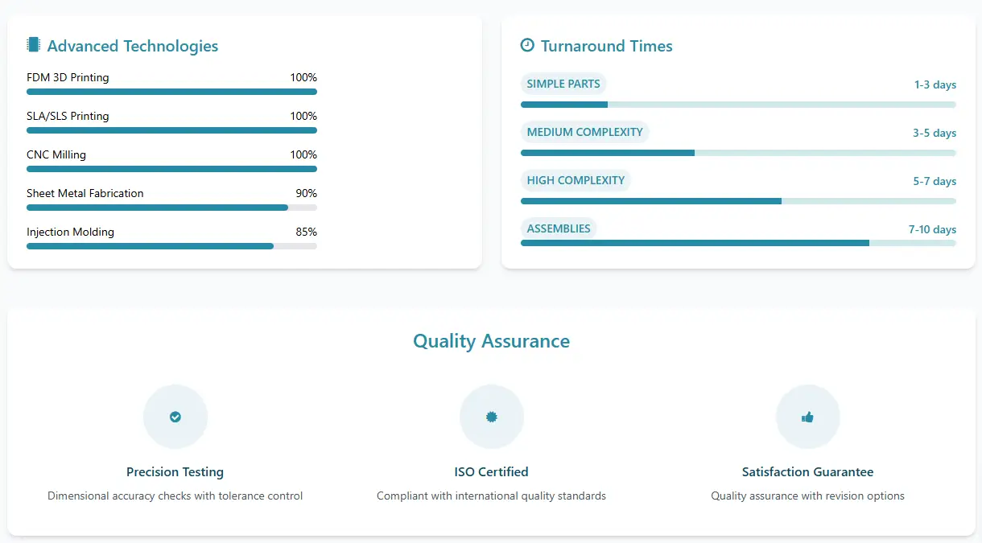Click the Assemblies turnaround progress bar

click(x=738, y=243)
